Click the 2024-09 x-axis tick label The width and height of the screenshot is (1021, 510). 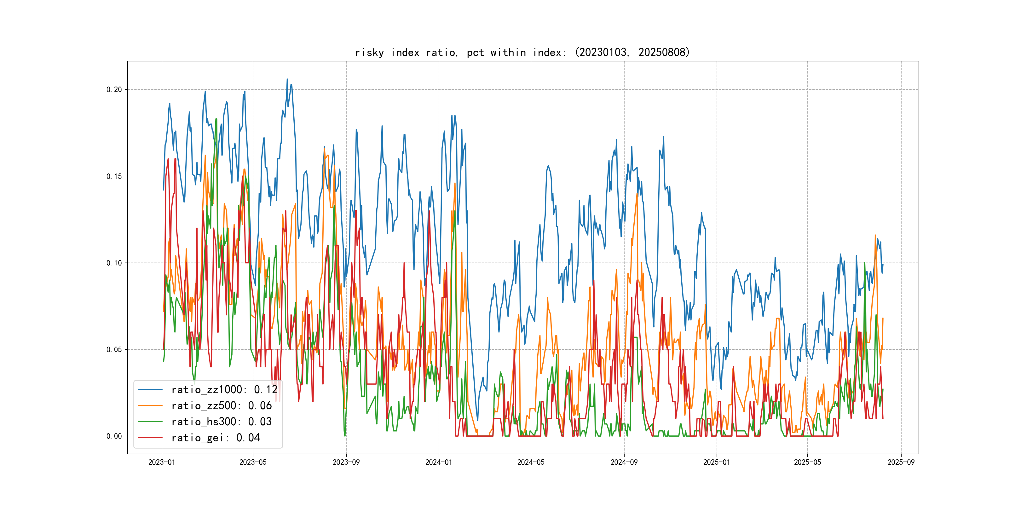tap(624, 462)
